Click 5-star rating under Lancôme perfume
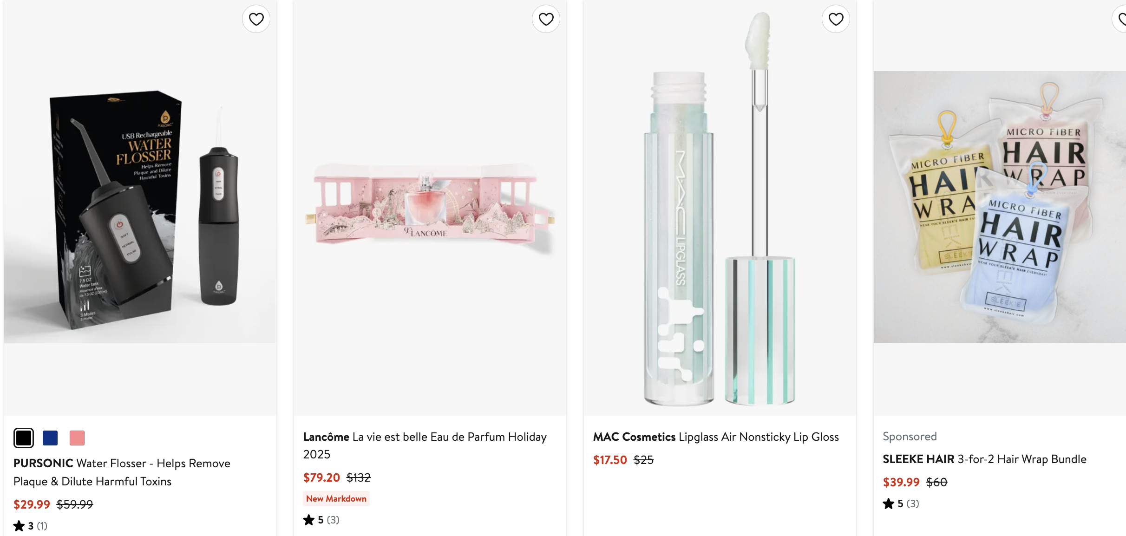This screenshot has height=536, width=1126. click(321, 520)
